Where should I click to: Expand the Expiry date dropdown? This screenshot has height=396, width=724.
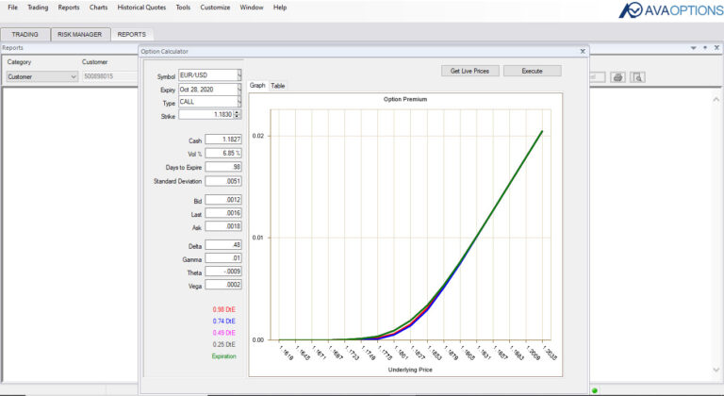click(239, 89)
